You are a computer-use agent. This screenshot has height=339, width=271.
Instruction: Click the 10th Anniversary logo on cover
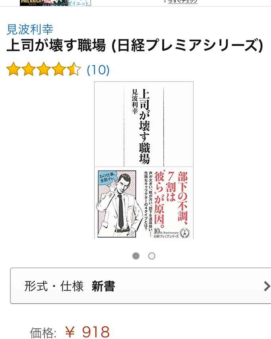(172, 234)
